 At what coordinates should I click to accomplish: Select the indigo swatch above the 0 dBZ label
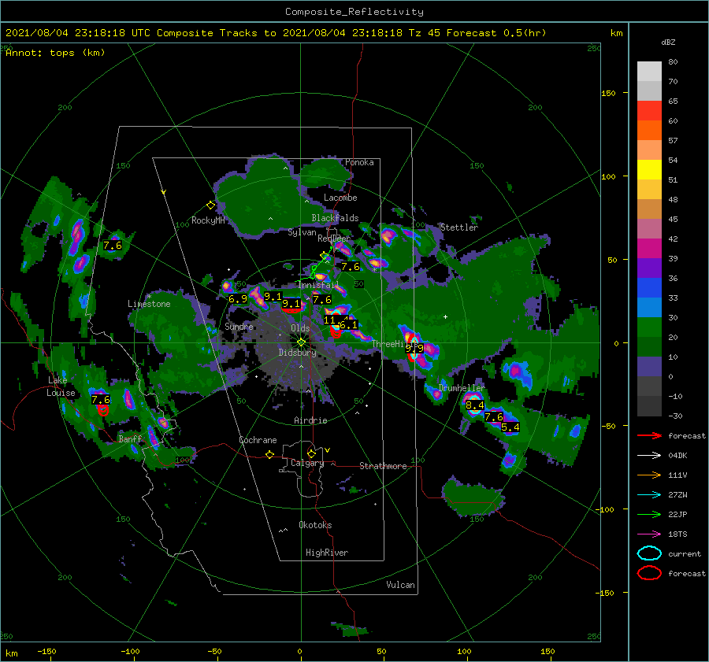(649, 367)
